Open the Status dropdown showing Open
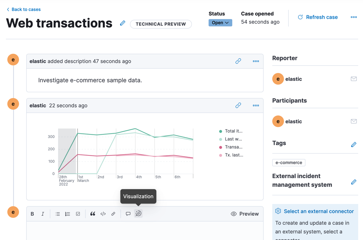This screenshot has width=363, height=240. coord(220,23)
